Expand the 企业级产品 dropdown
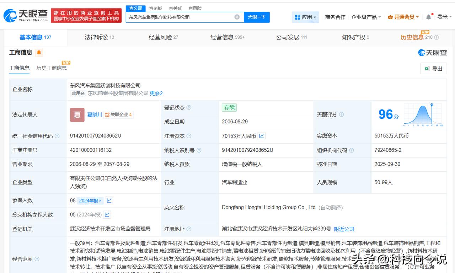Screen dimensions: 455x273 [x=366, y=17]
